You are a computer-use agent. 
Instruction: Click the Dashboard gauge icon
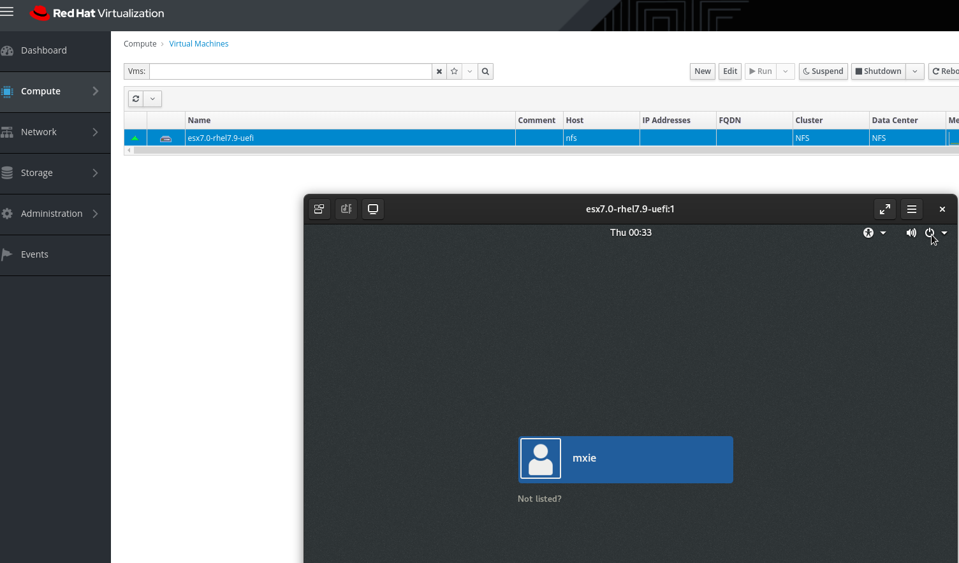point(7,50)
